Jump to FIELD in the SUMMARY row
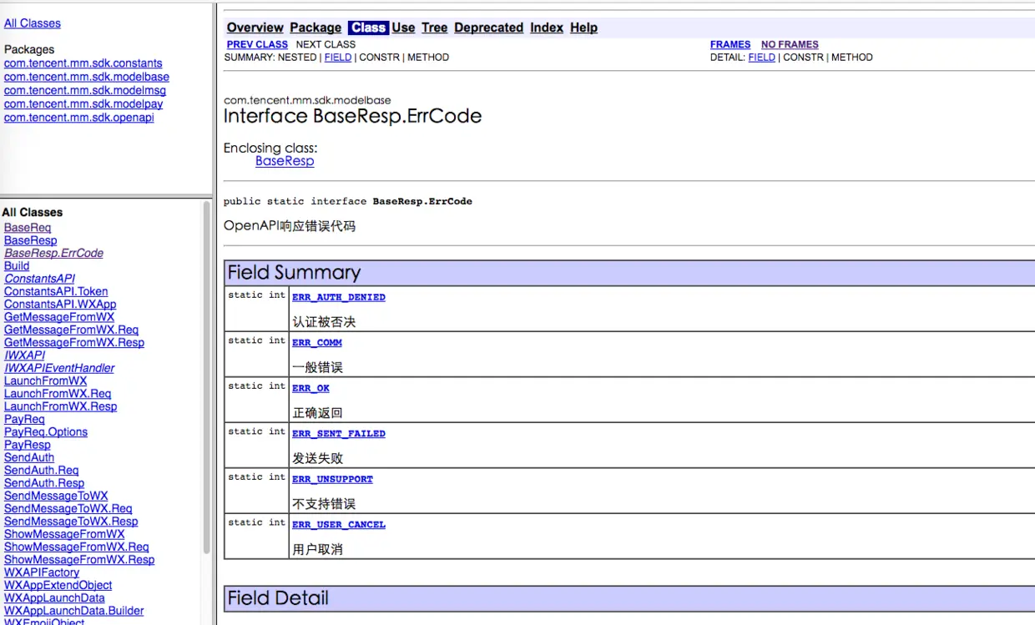1035x625 pixels. [x=338, y=58]
